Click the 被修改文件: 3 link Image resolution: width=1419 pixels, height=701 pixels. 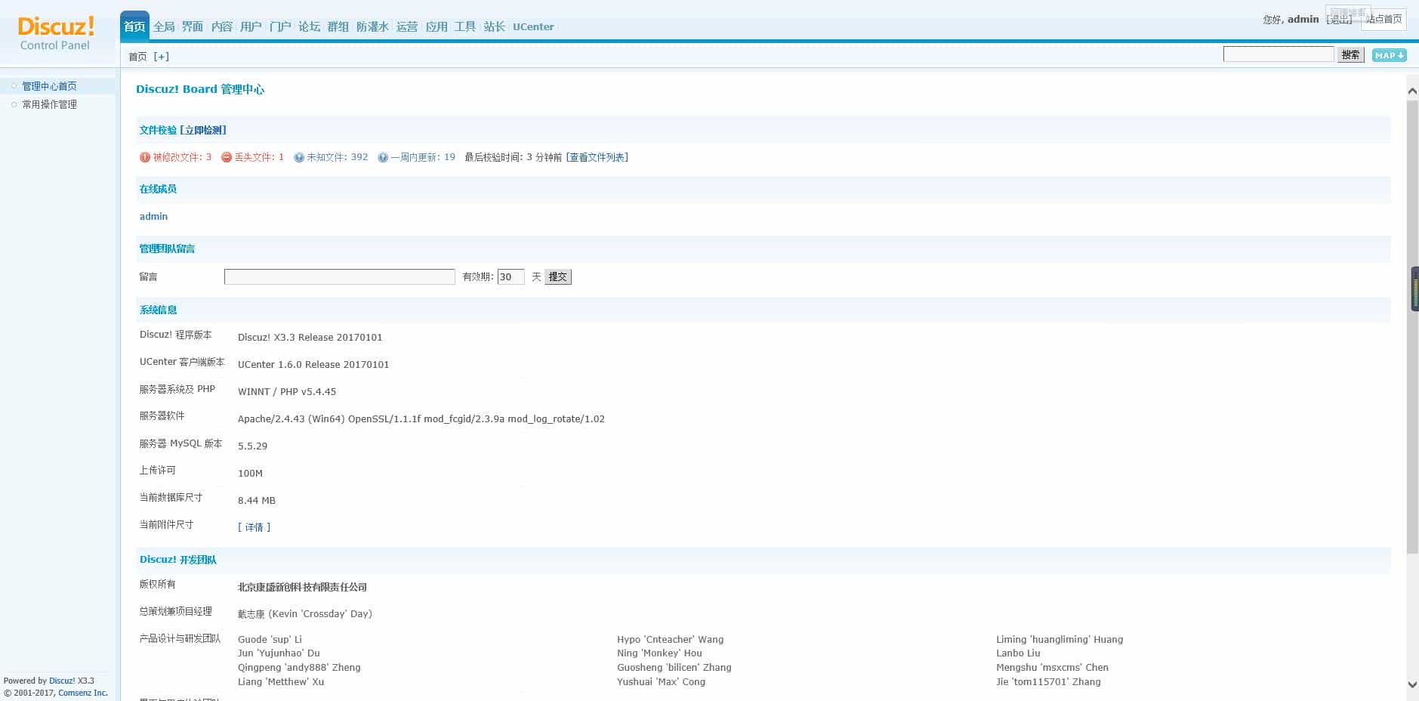point(182,157)
